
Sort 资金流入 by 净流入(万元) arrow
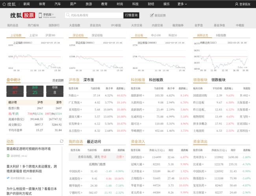point(165,150)
